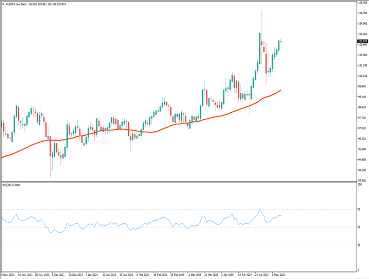Click the RSI 50 midline level label
This screenshot has height=279, width=369.
360,227
